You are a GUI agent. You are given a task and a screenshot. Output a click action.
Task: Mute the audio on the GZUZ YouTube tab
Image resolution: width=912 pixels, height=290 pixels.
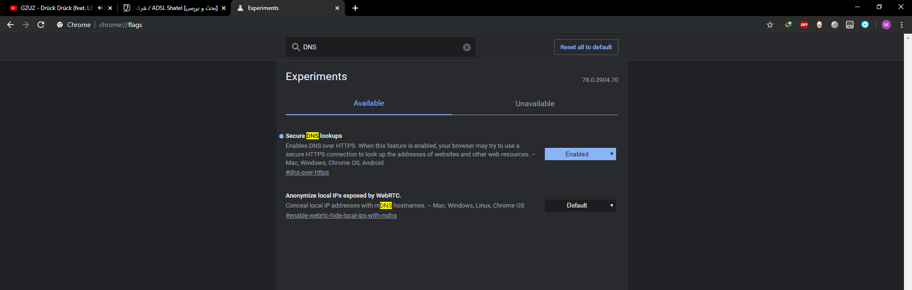[x=100, y=8]
